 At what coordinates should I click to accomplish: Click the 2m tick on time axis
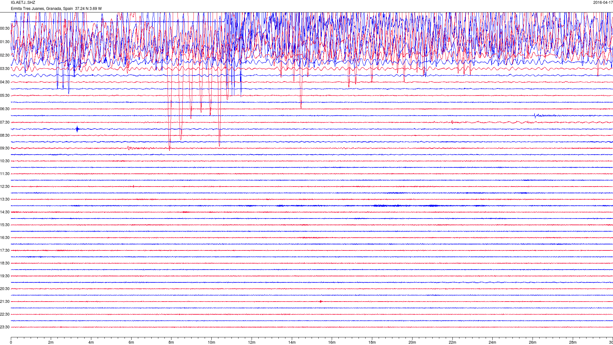[x=51, y=342]
